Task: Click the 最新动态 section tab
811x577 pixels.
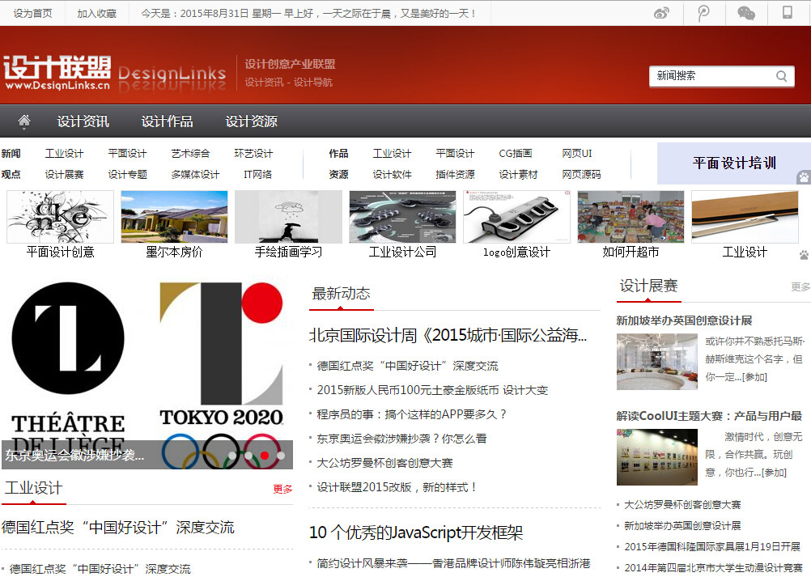Action: (342, 295)
